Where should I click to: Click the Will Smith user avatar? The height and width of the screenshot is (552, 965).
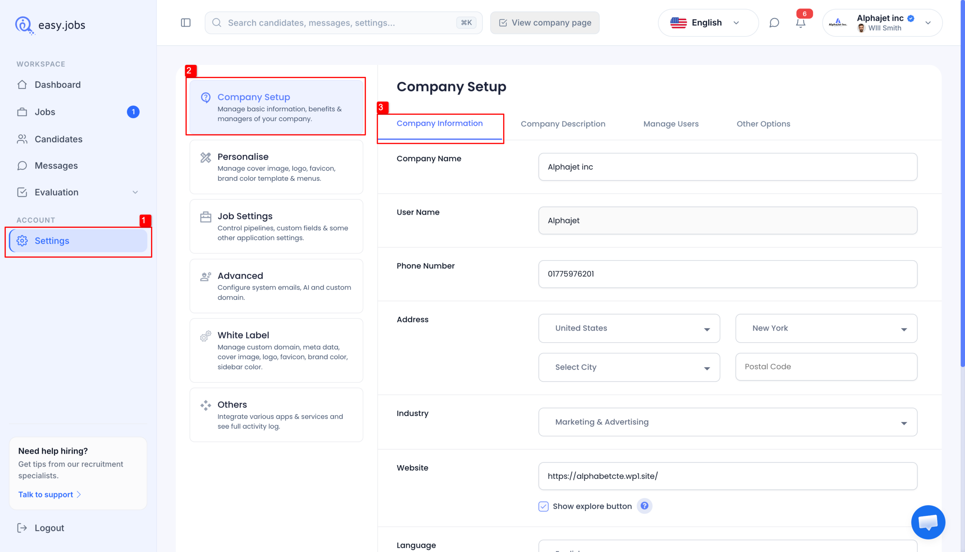(861, 28)
